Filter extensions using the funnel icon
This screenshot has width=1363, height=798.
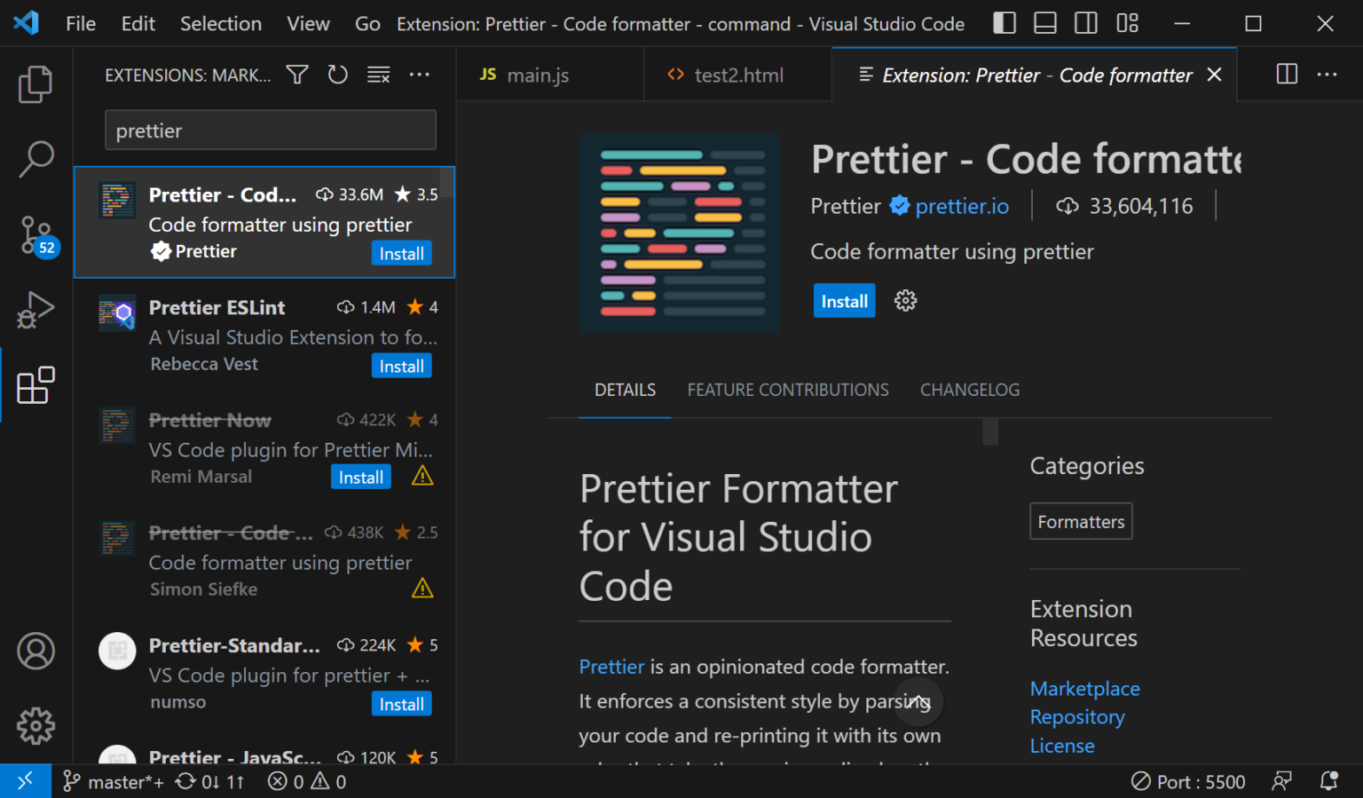296,75
